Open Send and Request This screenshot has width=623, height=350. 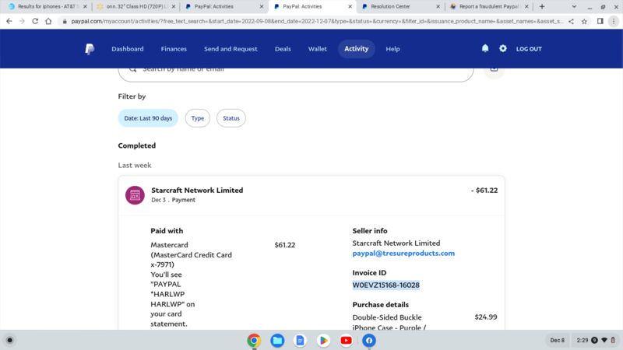click(x=231, y=49)
